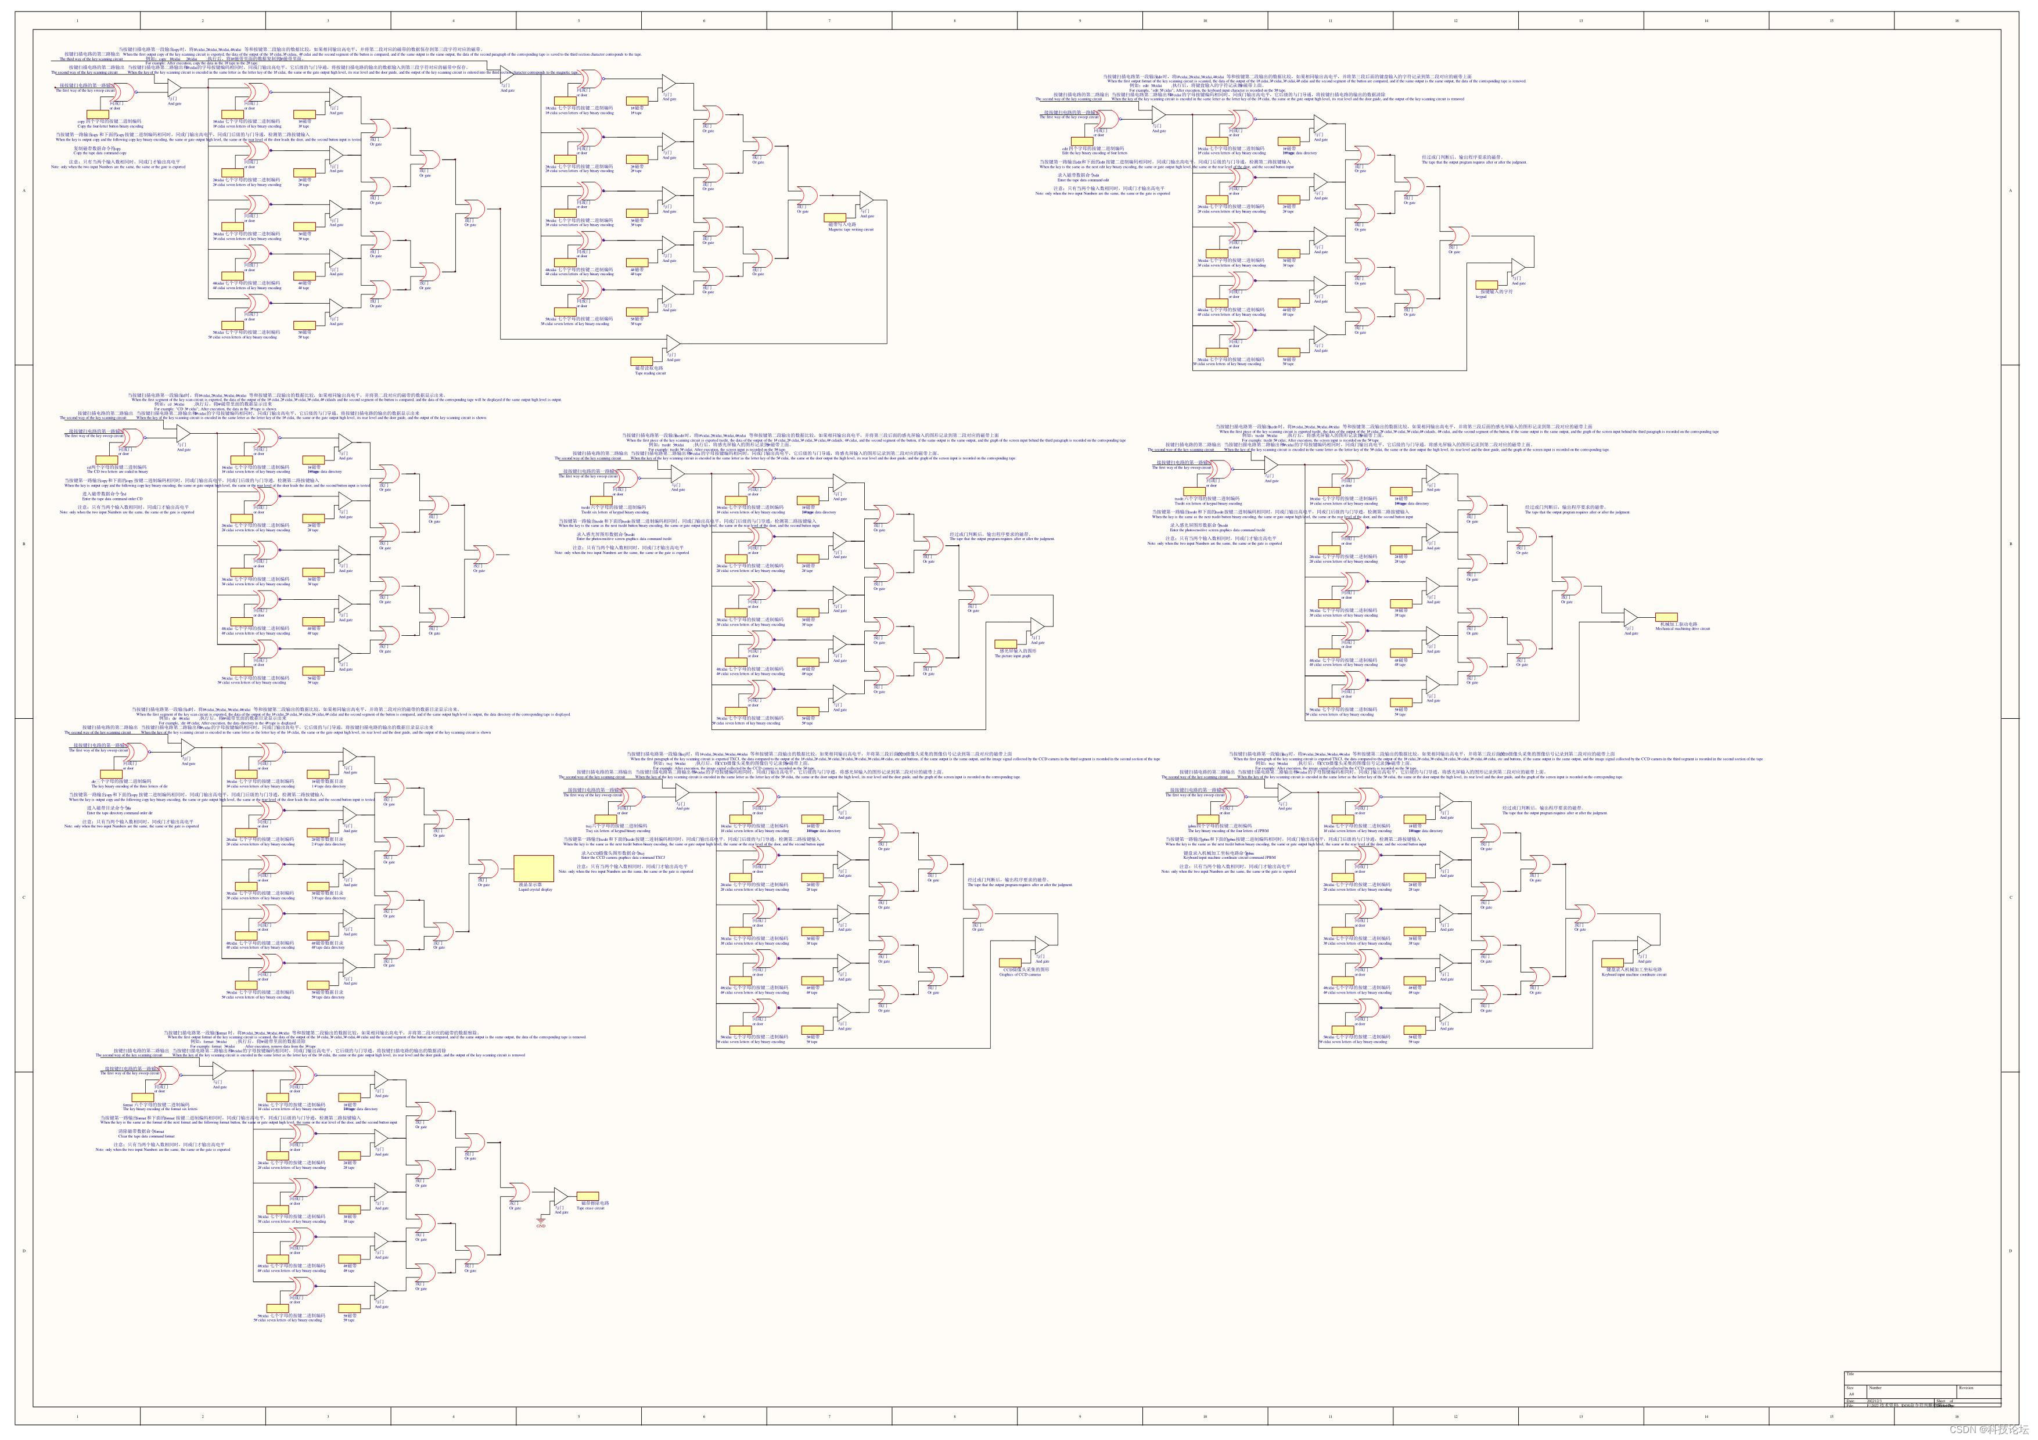Screen dimensions: 2038x1440
Task: Click the Keyboard input machine coordinate circuit box
Action: [1612, 963]
